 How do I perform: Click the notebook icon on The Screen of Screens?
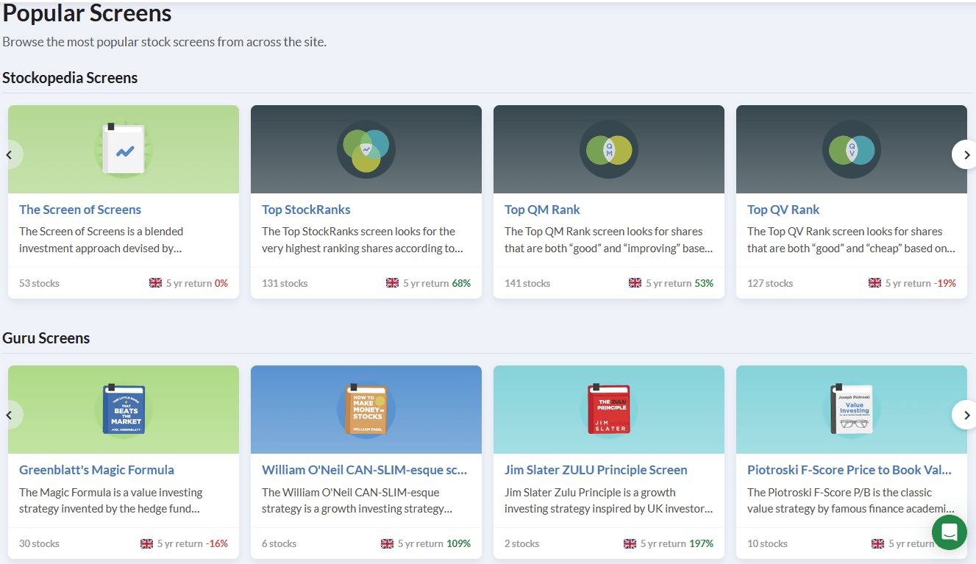[123, 149]
